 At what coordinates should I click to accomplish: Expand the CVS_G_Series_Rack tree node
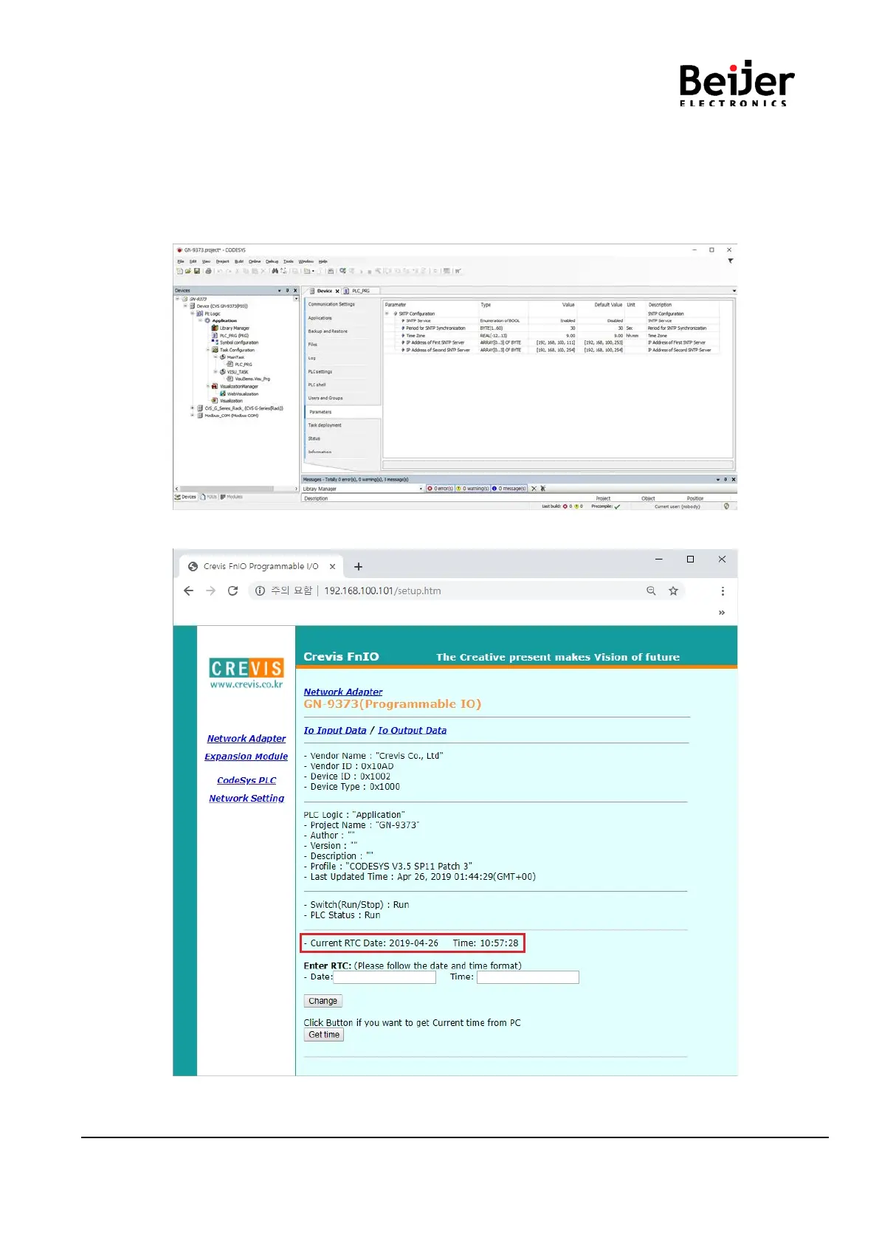[x=193, y=407]
